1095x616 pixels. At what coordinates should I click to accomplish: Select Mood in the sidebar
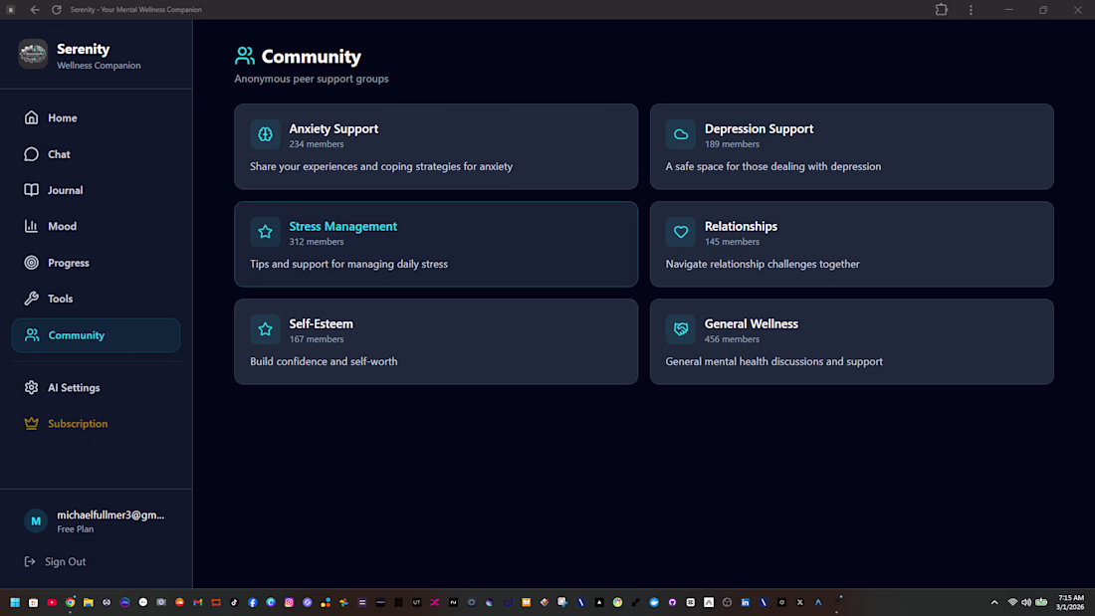coord(96,226)
